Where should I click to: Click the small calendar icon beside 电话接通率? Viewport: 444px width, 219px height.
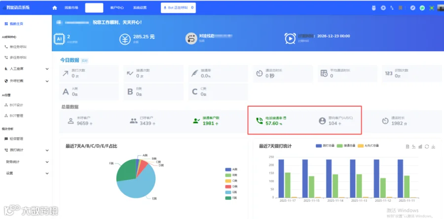coord(285,118)
